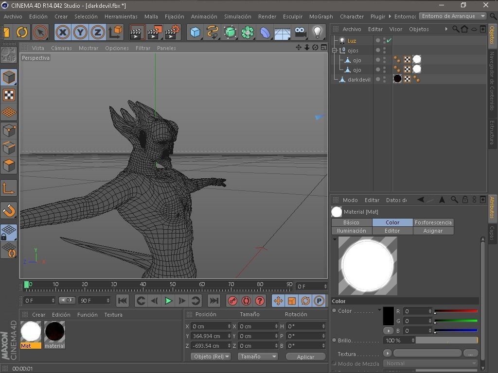Toggle the visibility dot of Luz

click(x=377, y=40)
